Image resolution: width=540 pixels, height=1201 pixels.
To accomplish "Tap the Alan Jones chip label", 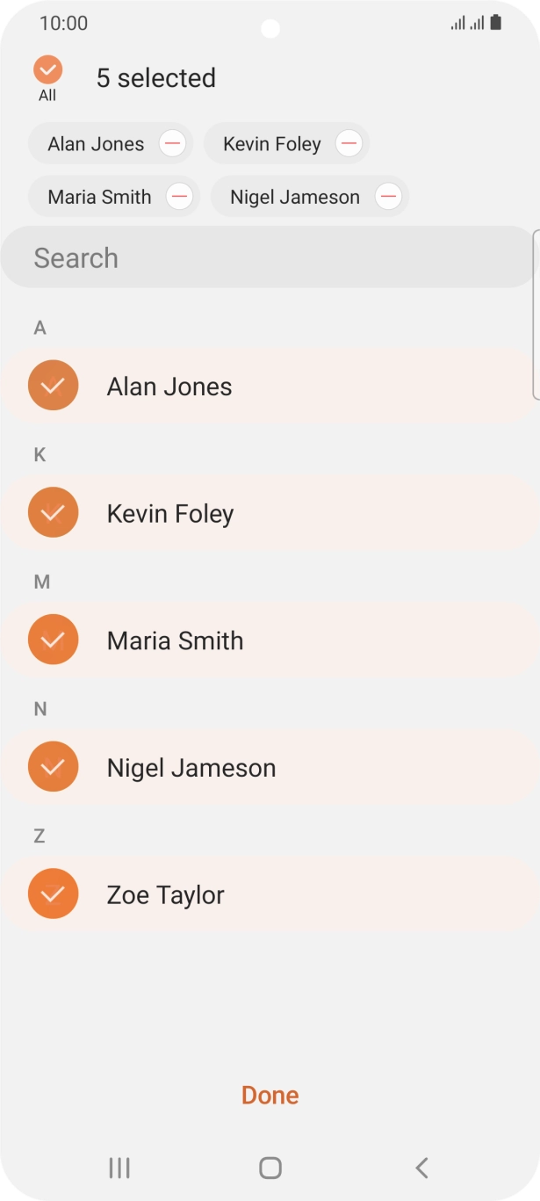I will [x=96, y=144].
